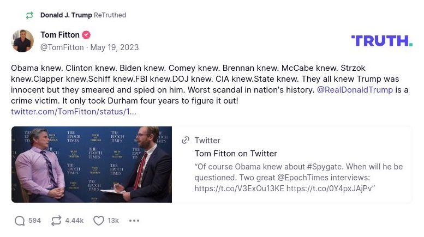
Task: Click the ReTruth arrows icon below post
Action: pos(56,221)
